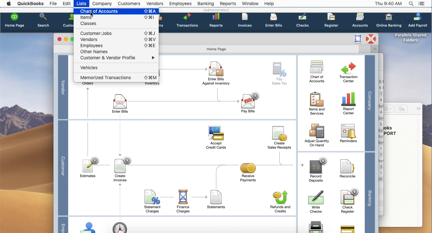Open Receive Payments coins icon
The image size is (432, 233).
click(248, 168)
